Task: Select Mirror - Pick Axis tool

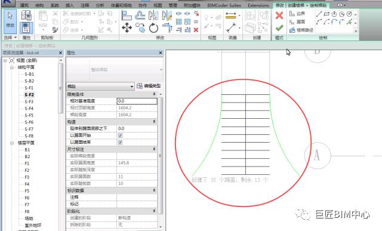Action: tap(153, 16)
